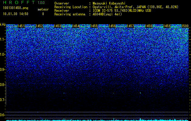The height and width of the screenshot is (121, 191).
Task: Click the Receiving antenna label
Action: 70,14
